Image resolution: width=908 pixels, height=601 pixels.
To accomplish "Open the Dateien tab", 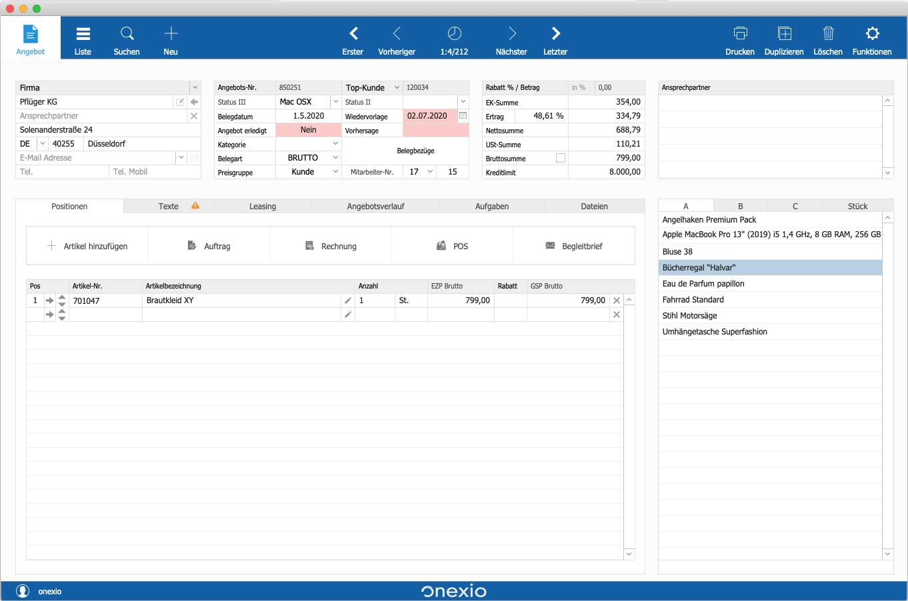I will [595, 207].
